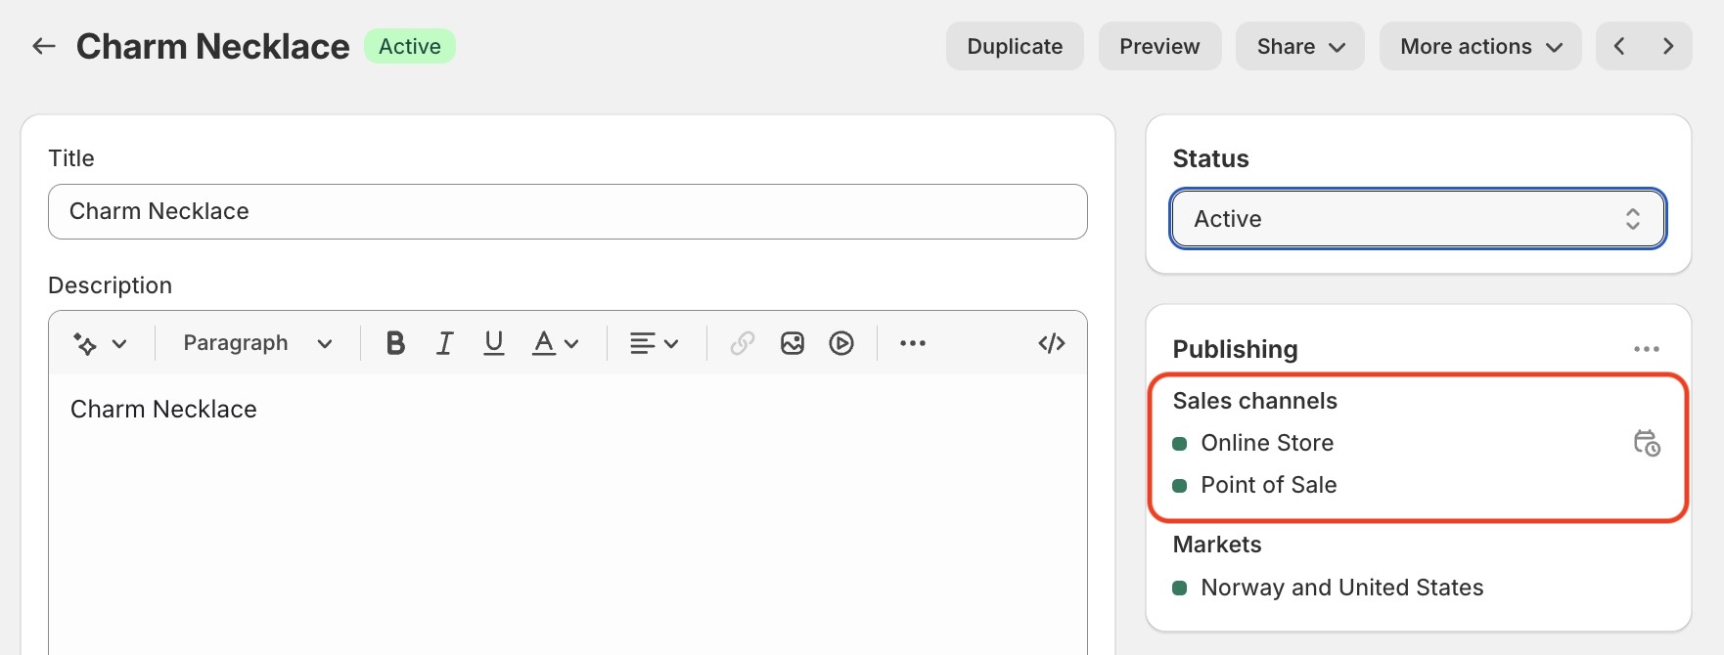The image size is (1724, 655).
Task: Click the Sales channels heading
Action: (1254, 401)
